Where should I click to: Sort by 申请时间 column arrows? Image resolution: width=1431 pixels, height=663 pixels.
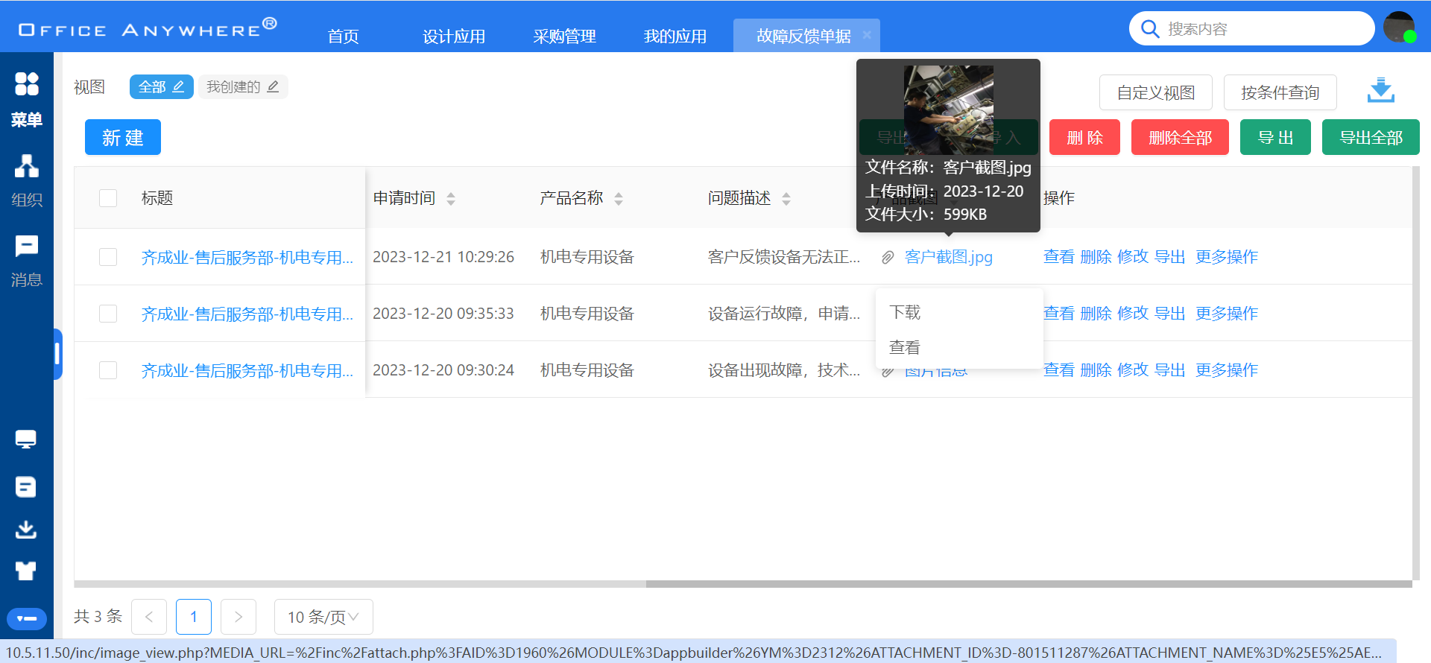(x=451, y=198)
